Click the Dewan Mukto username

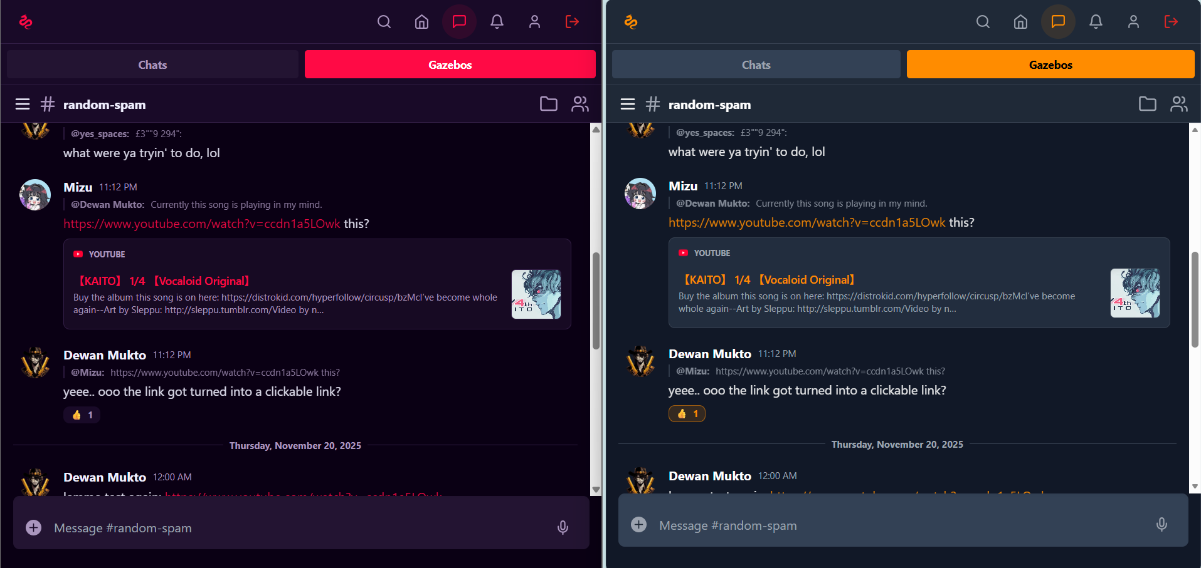tap(104, 354)
